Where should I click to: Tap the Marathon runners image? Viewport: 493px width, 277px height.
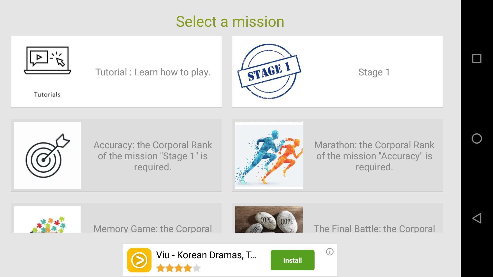[269, 155]
